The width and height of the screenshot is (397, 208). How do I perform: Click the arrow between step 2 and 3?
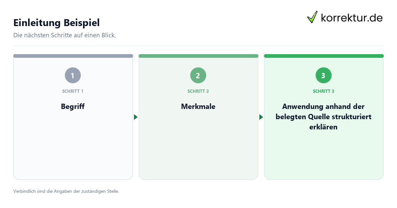(x=261, y=117)
